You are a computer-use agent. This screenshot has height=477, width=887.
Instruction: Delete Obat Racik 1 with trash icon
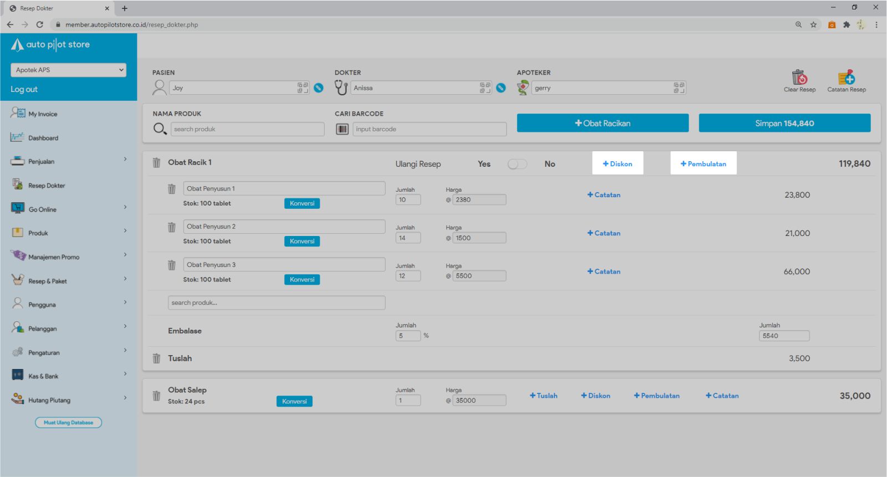tap(157, 163)
